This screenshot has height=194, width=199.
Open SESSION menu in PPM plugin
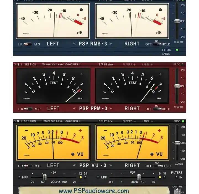pos(30,65)
